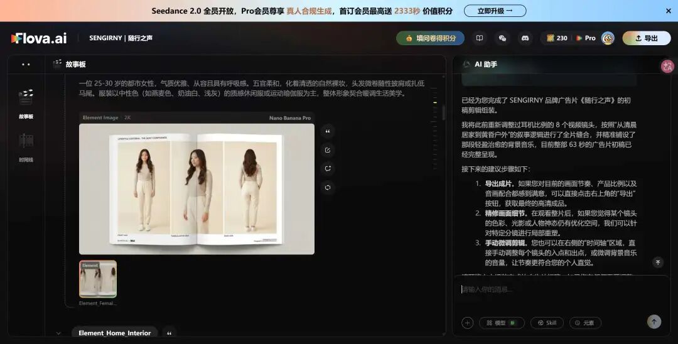Click the yellow marker in the minimap
This screenshot has width=678, height=344.
coord(434,102)
